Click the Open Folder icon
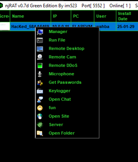Screen dimensions: 138x162 [x=40, y=133]
